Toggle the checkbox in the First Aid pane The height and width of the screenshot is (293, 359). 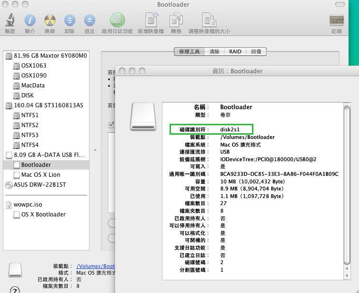coord(111,125)
